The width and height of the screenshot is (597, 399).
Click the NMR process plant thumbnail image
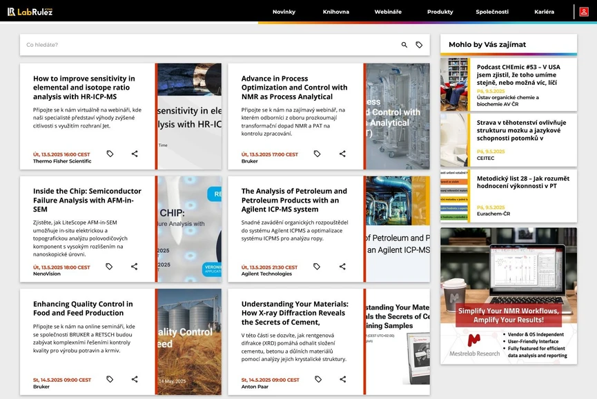pos(398,116)
